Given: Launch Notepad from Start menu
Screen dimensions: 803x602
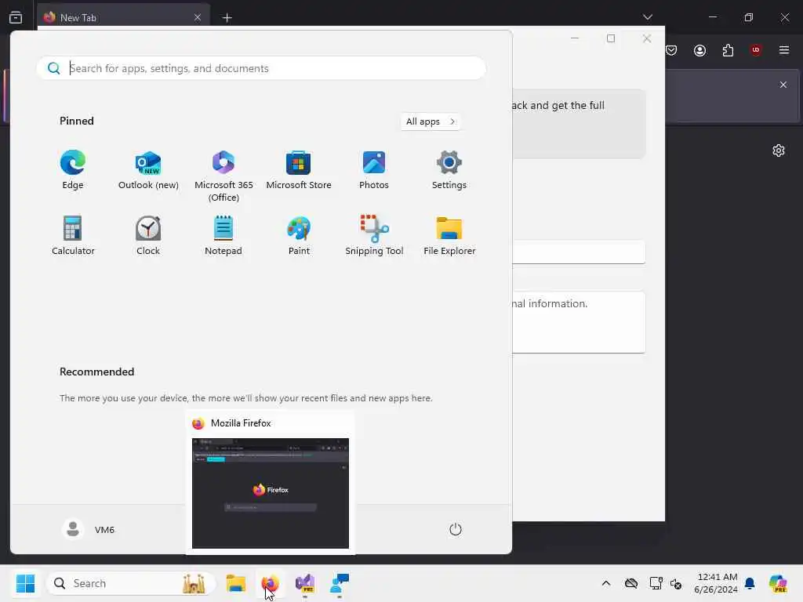Looking at the screenshot, I should [x=223, y=236].
